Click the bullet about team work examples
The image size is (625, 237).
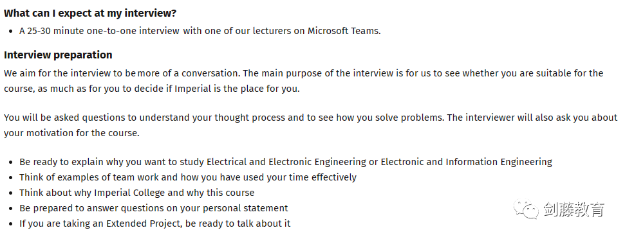pos(188,177)
